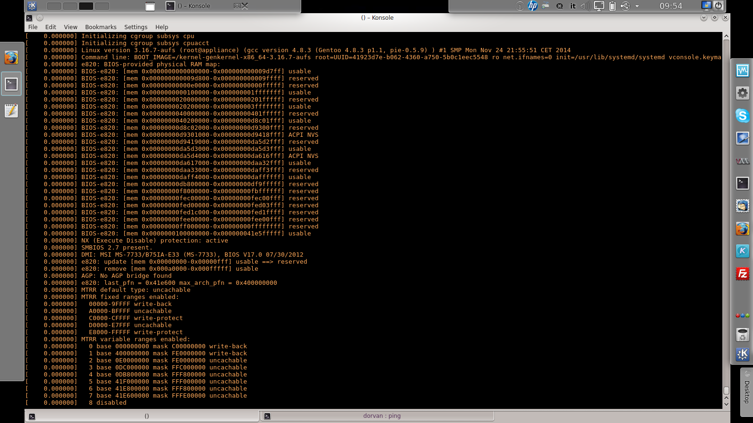Launch Konsole from the left quick-launch panel
The height and width of the screenshot is (423, 753).
click(11, 84)
